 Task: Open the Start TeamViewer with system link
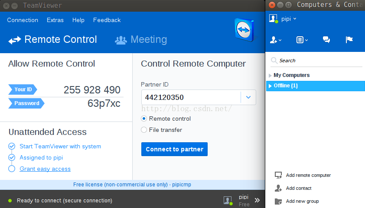[x=60, y=147]
